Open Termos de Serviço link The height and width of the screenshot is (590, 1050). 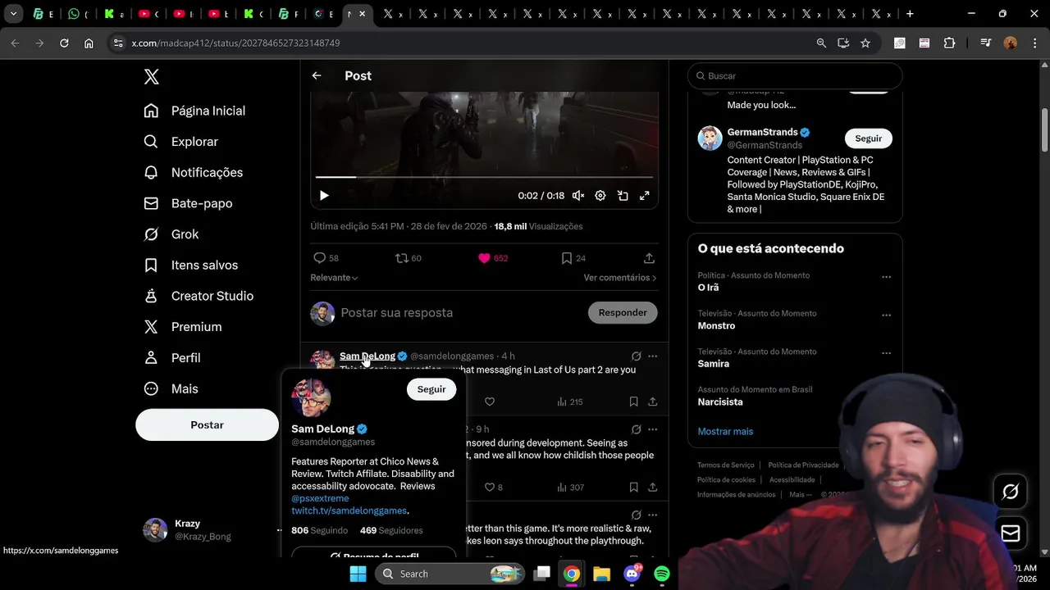[x=725, y=465]
